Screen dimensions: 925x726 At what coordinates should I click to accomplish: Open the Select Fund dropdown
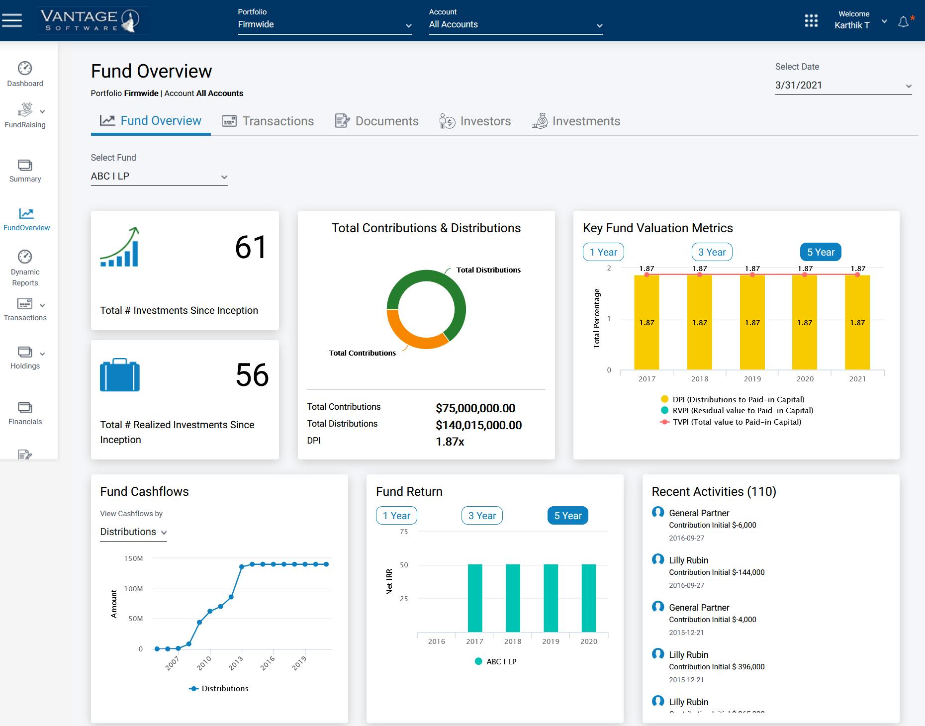click(158, 176)
